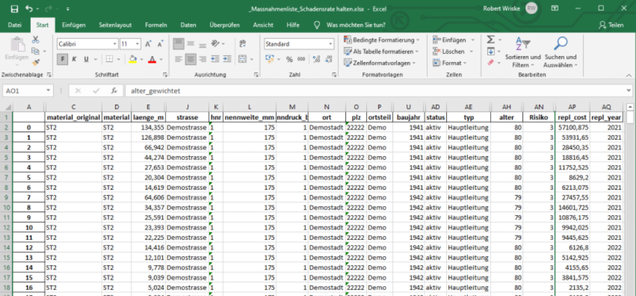This screenshot has width=636, height=296.
Task: Click the save icon in title bar
Action: click(14, 9)
